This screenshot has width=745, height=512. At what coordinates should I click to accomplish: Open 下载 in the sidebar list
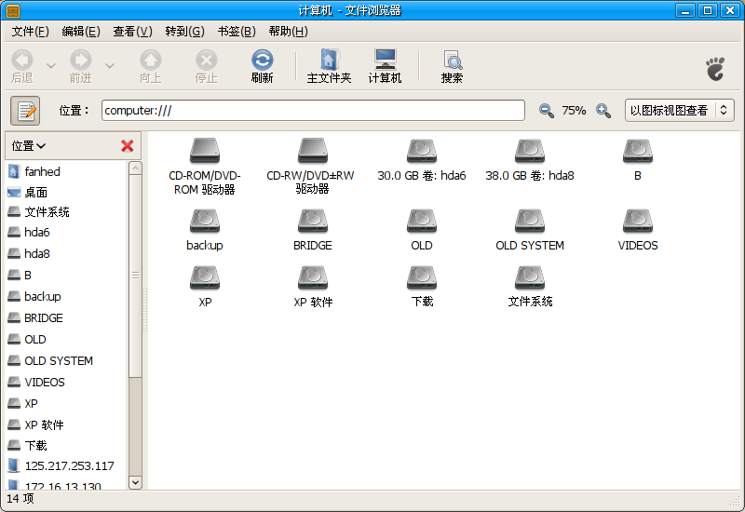pos(66,446)
